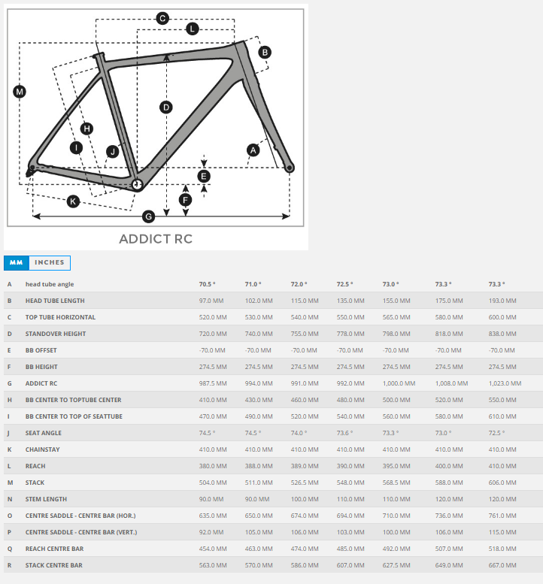
Task: Click marker F BB height label
Action: coord(185,201)
